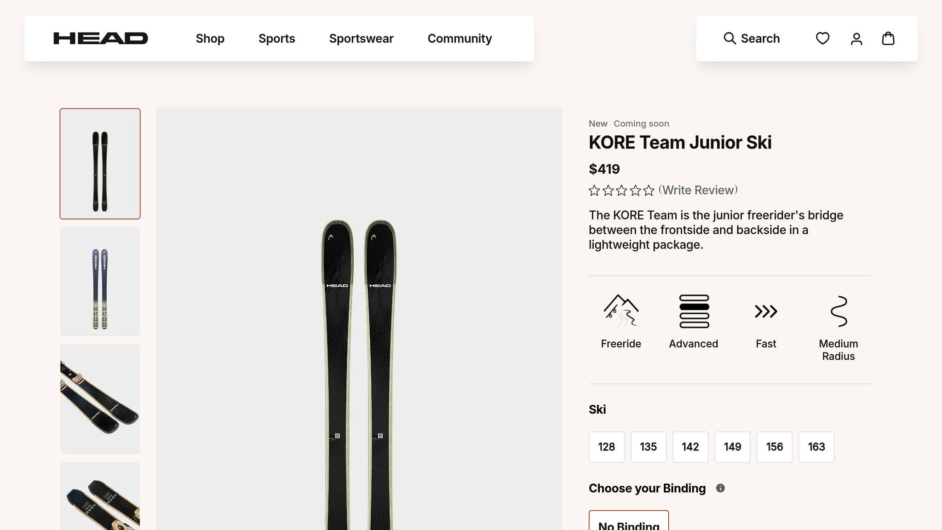View the blue KORE ski thumbnail
The image size is (942, 530).
coord(100,282)
